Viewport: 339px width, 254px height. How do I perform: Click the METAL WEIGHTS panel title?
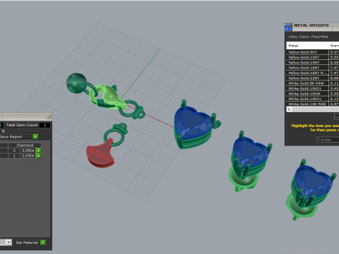point(311,25)
